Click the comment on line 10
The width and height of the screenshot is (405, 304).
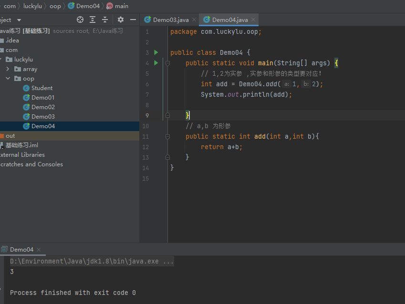tap(208, 126)
